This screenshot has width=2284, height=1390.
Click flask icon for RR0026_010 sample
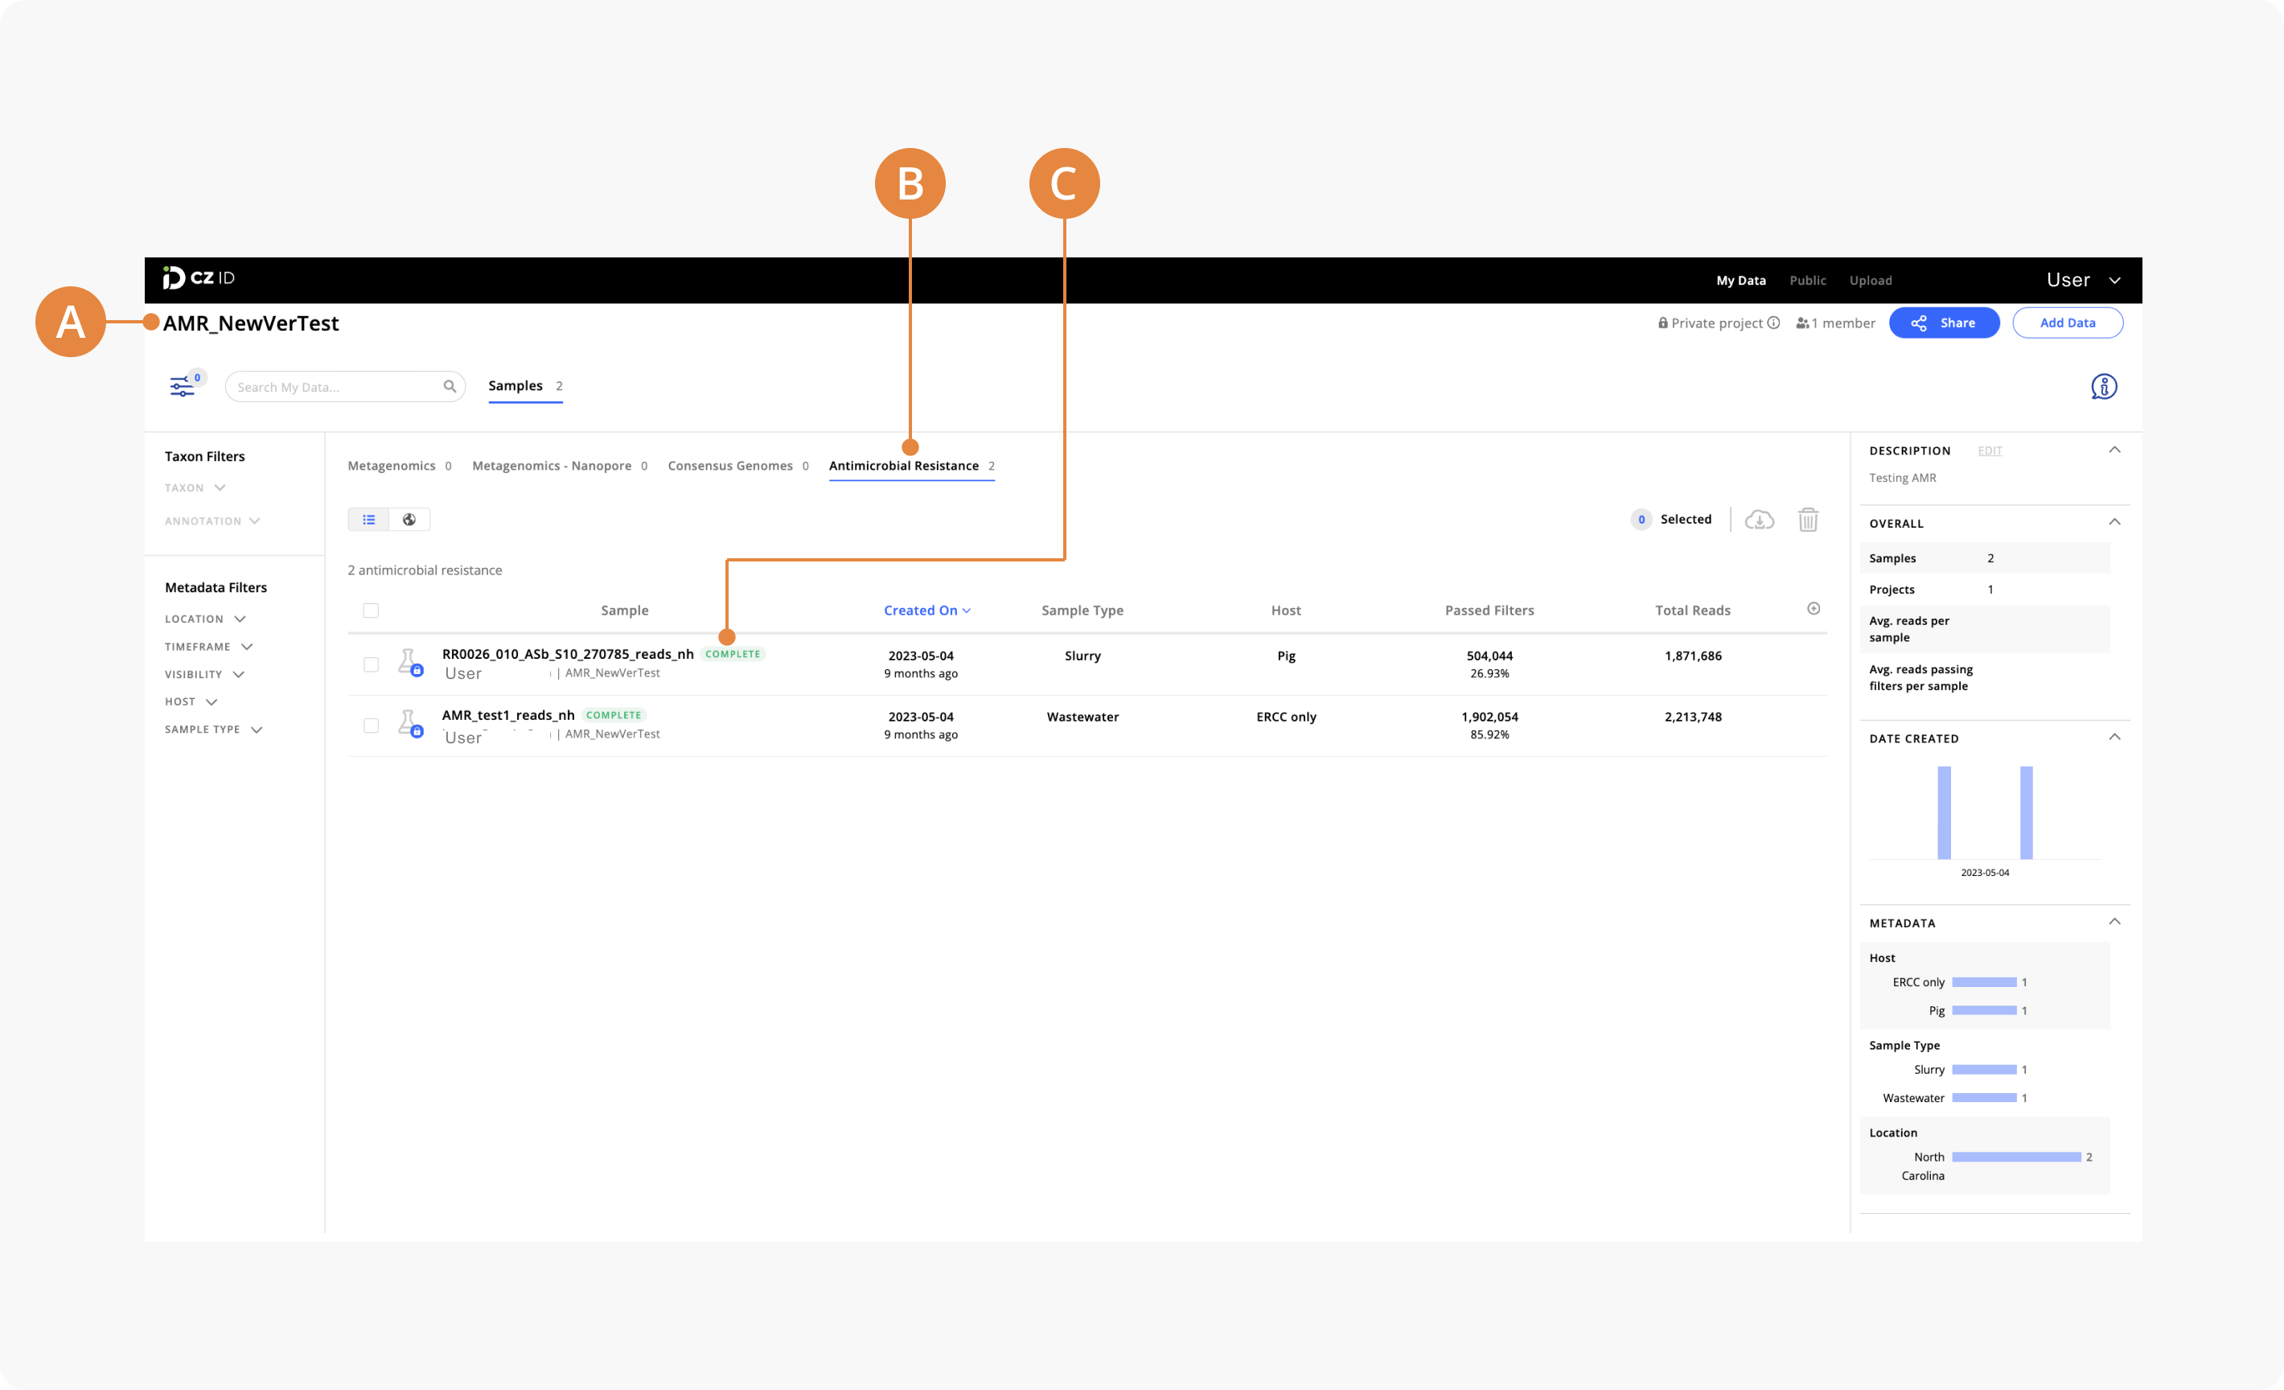(x=409, y=663)
